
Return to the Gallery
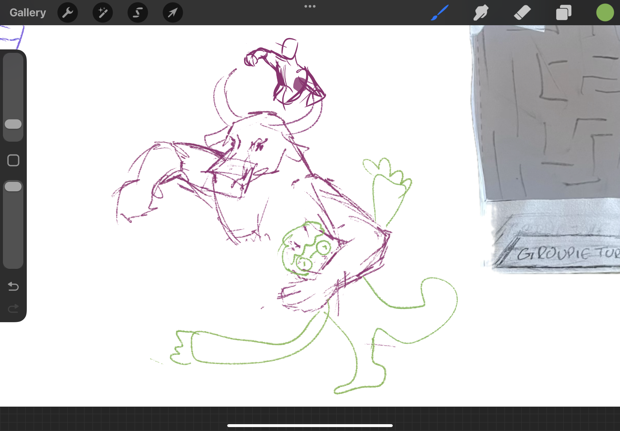click(x=28, y=12)
